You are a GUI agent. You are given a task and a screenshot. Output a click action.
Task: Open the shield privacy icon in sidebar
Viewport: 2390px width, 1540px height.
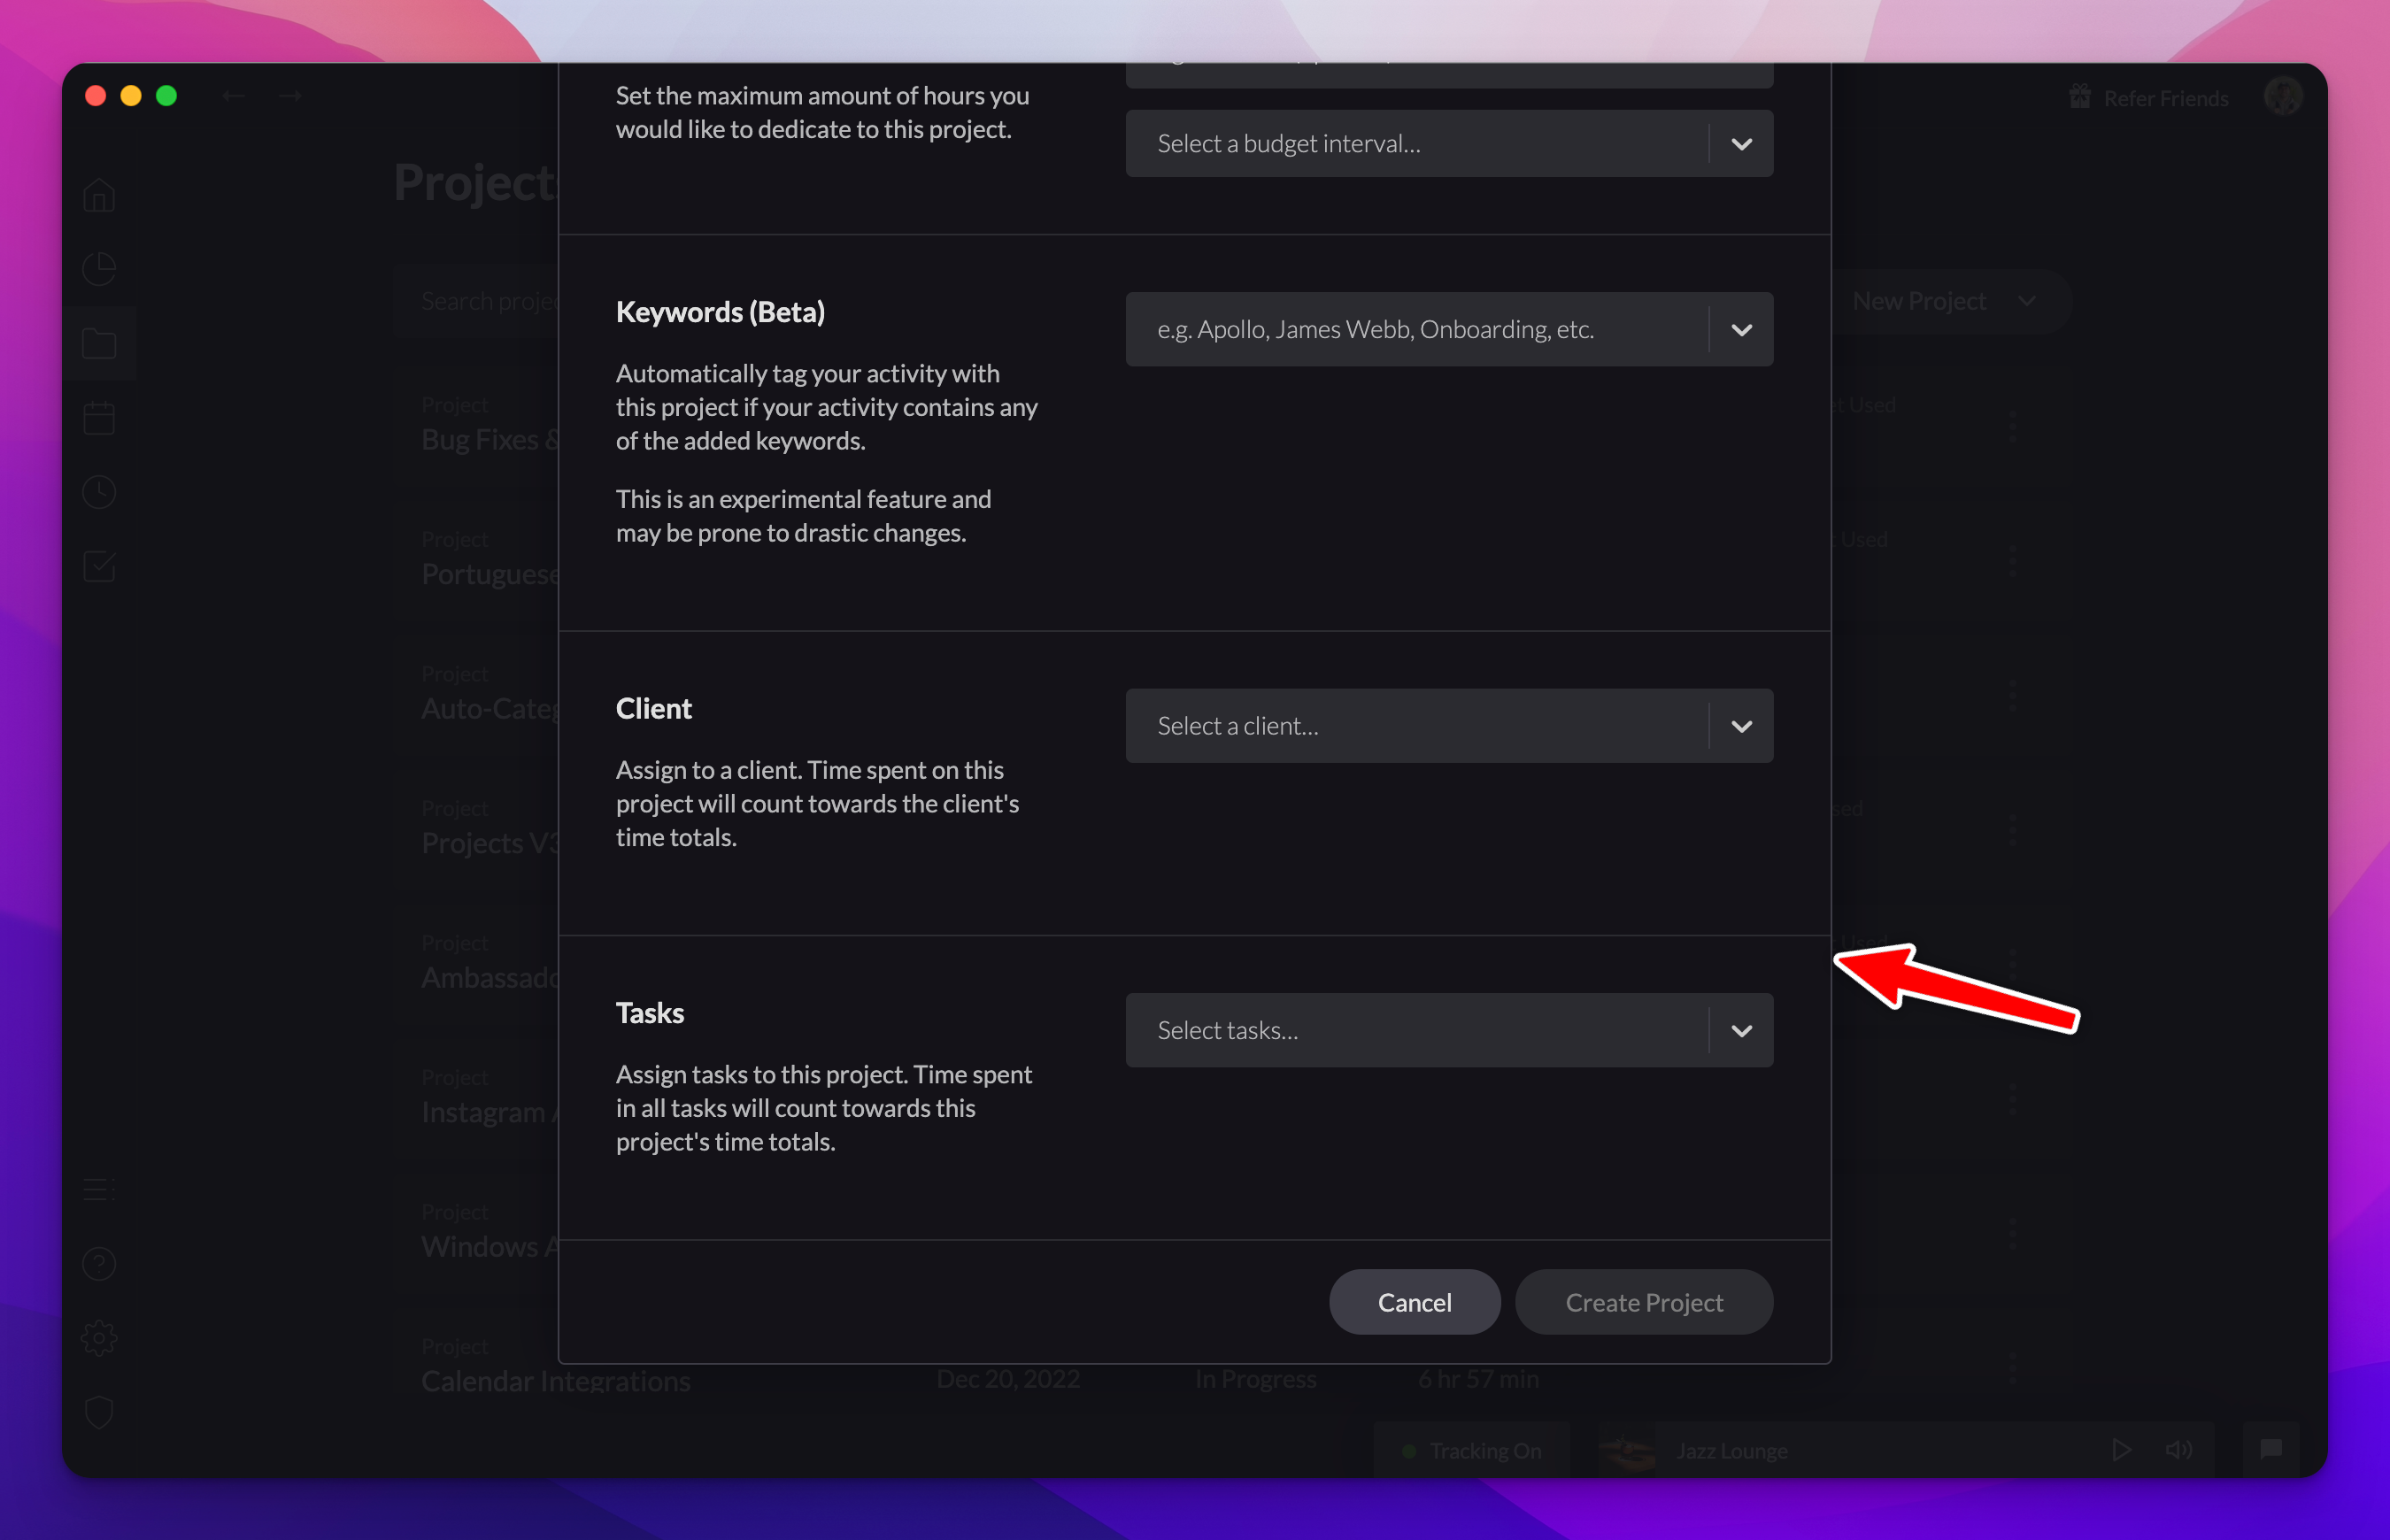(99, 1412)
